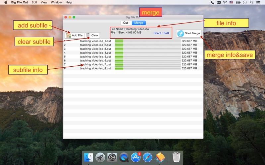Click the Clear subfiles button

pos(92,35)
